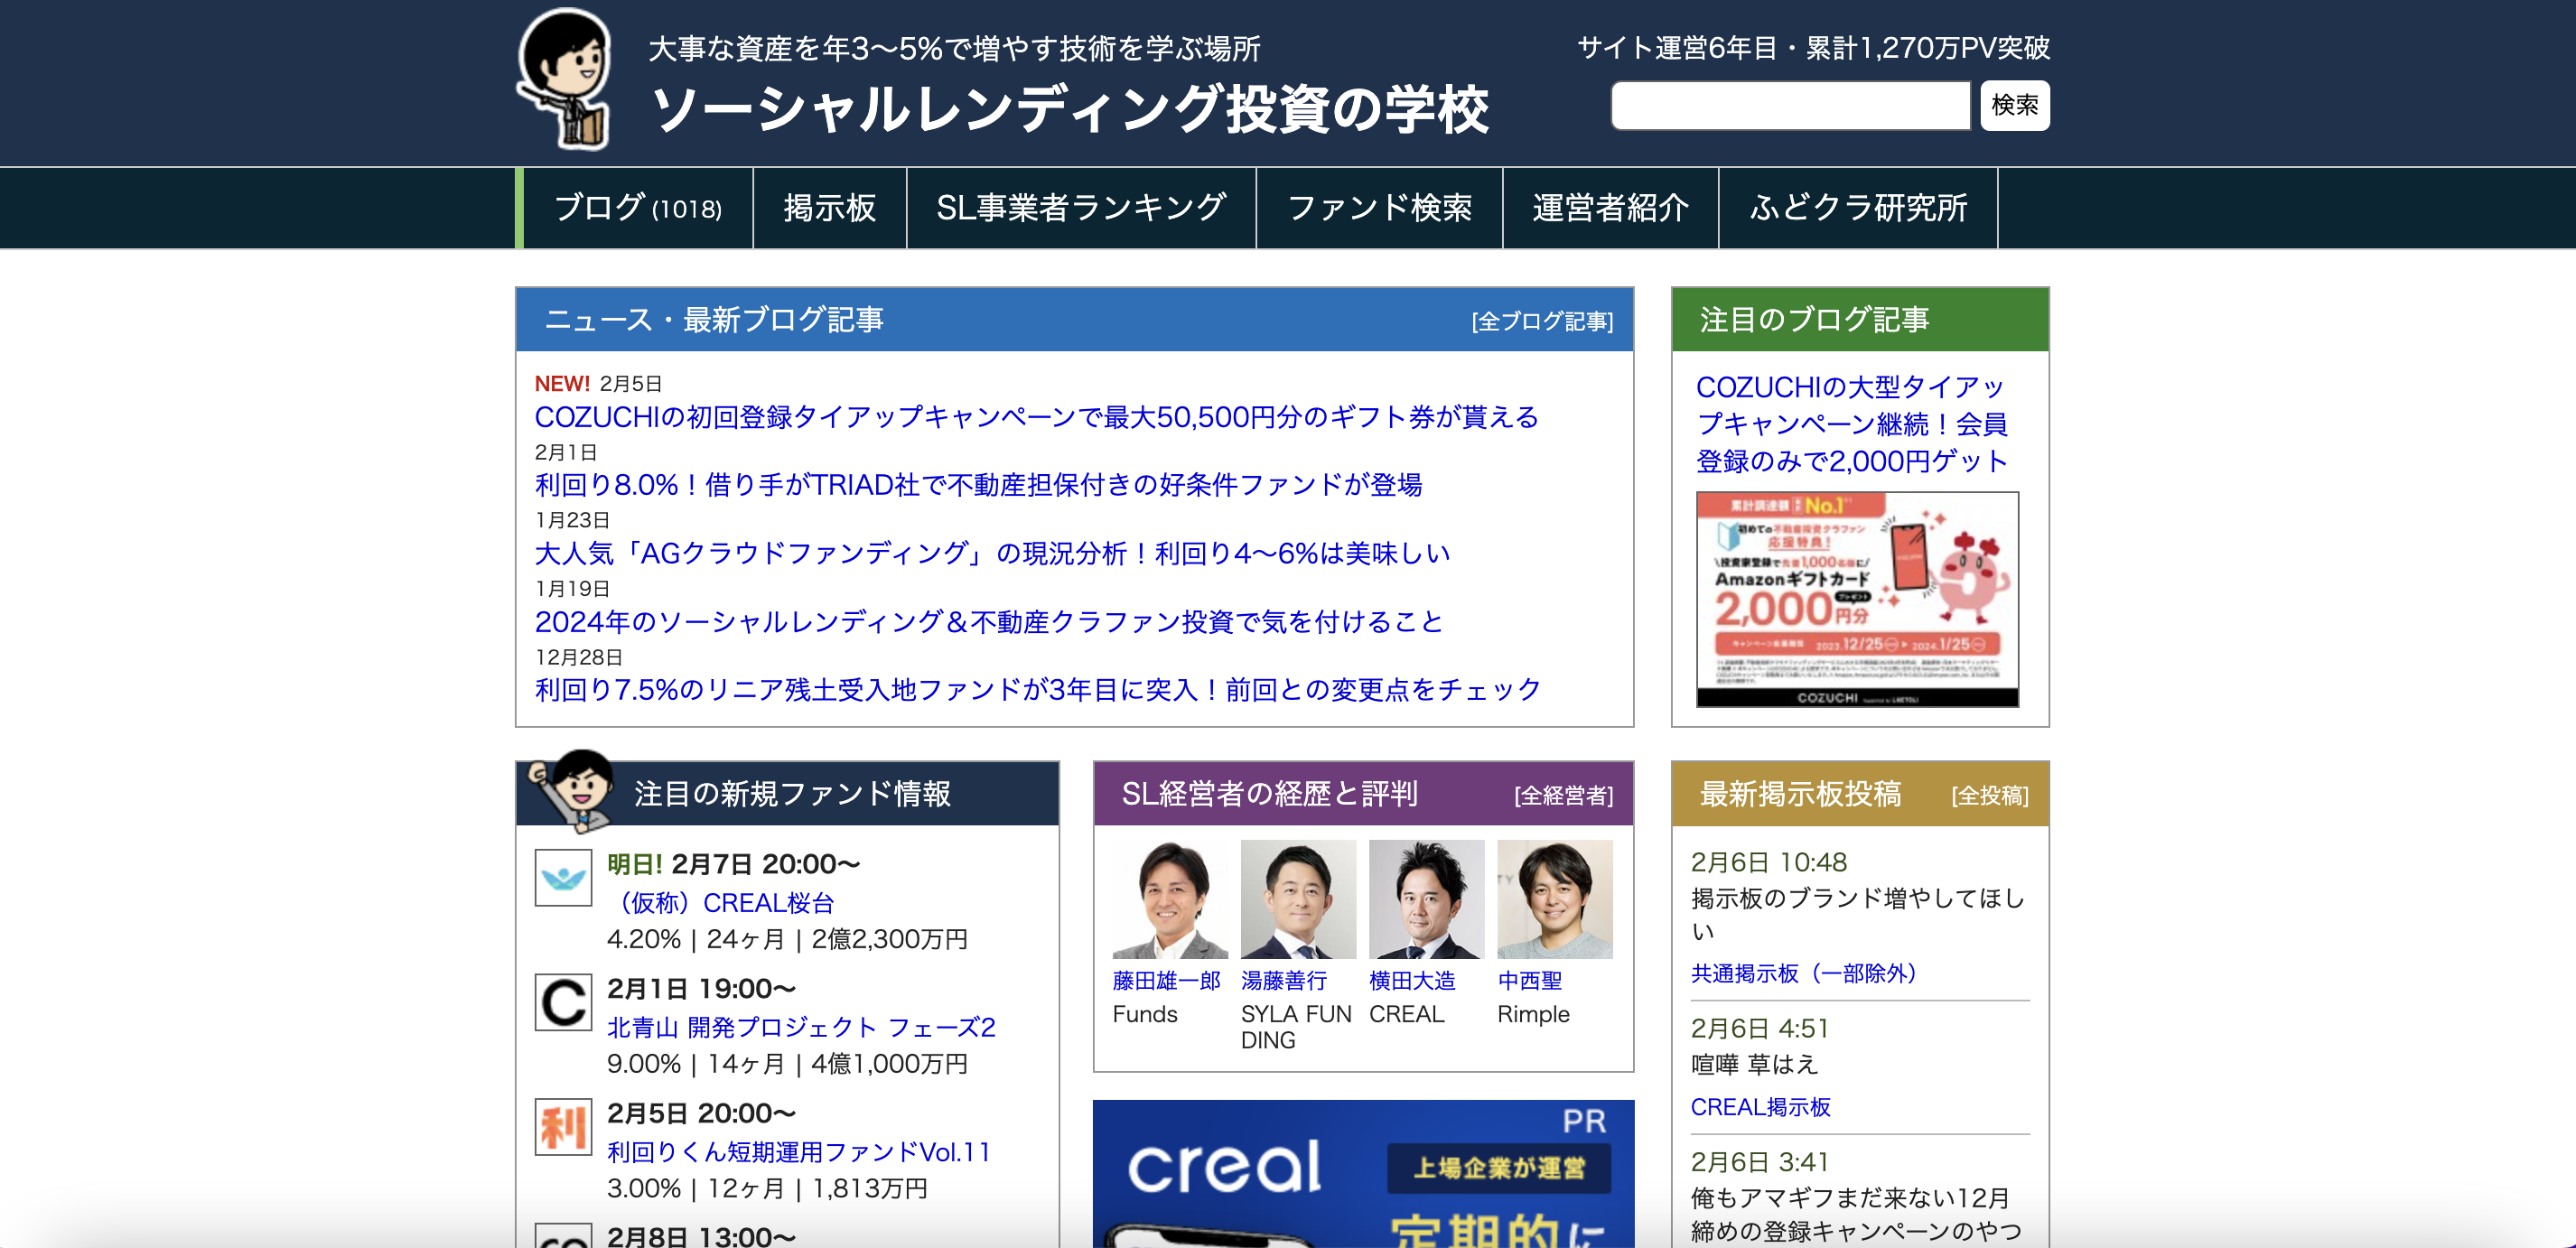
Task: Click the 2月6日 3:41 post timestamp
Action: (x=1759, y=1162)
